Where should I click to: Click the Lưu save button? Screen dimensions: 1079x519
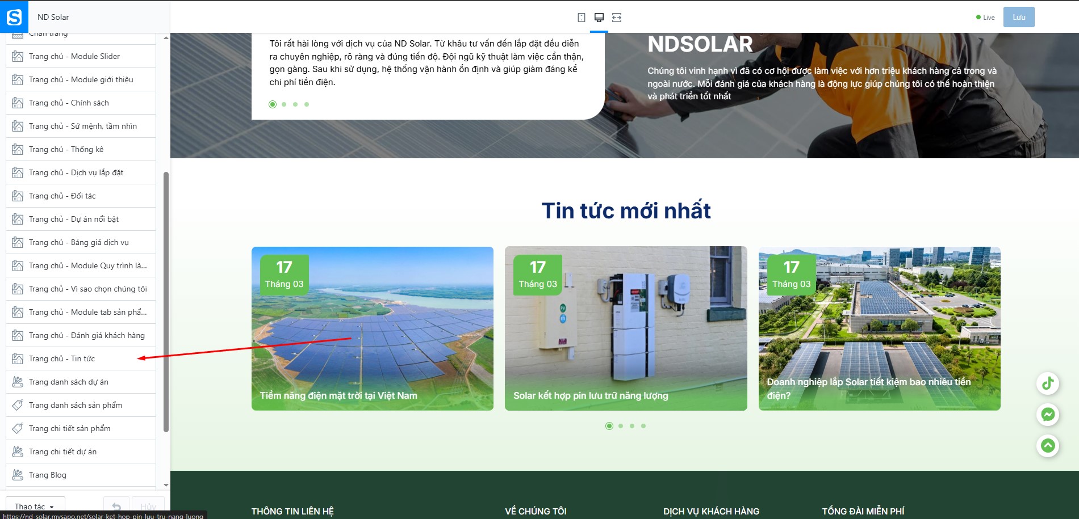tap(1019, 17)
